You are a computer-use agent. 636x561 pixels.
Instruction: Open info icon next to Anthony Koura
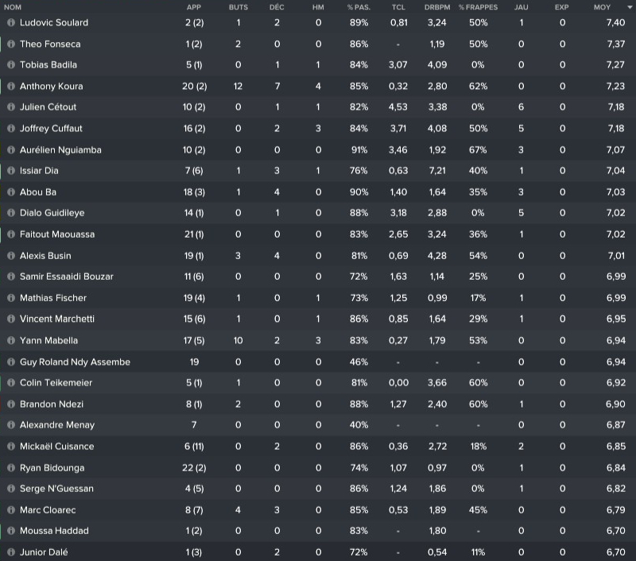11,87
